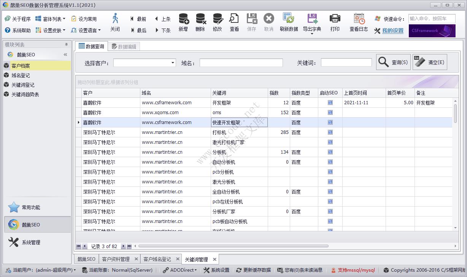The image size is (467, 277).
Task: Click the 新增 (Add) database icon
Action: pyautogui.click(x=183, y=19)
